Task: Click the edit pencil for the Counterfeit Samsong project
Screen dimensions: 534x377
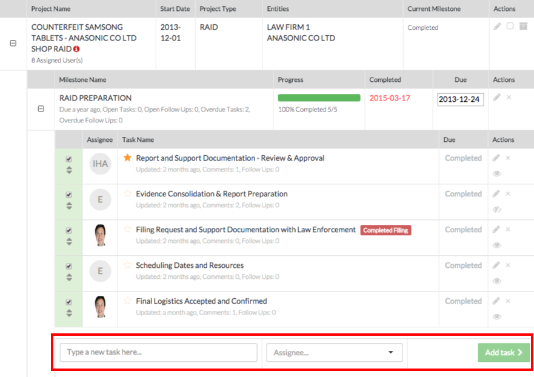Action: click(497, 26)
